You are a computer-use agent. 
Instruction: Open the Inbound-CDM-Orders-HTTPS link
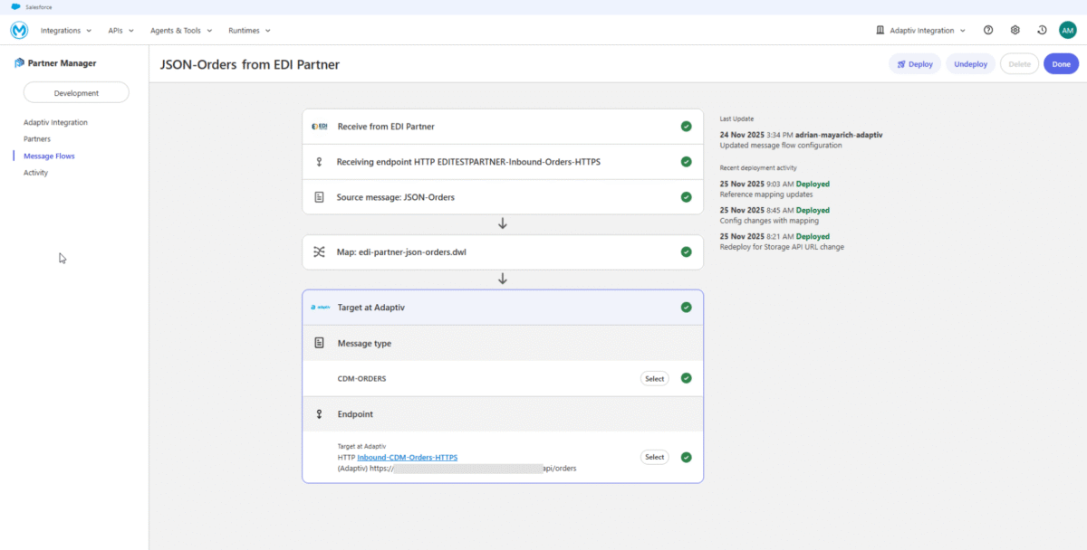point(407,457)
